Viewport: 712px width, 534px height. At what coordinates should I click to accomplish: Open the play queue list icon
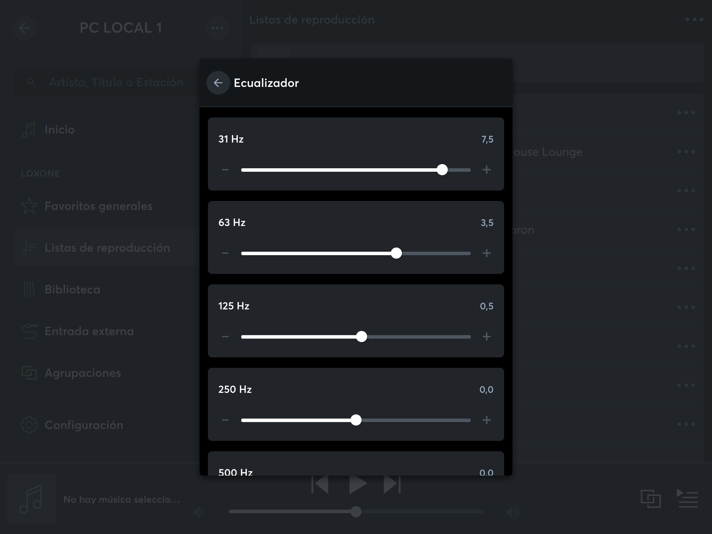[x=687, y=499]
